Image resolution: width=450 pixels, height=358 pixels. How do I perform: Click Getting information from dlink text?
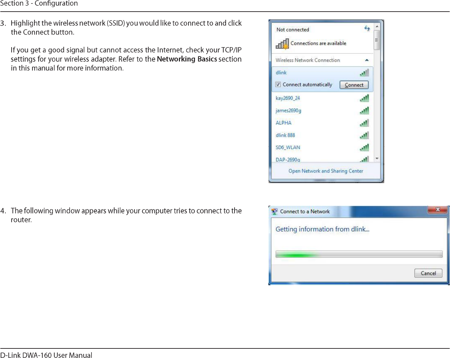[322, 229]
